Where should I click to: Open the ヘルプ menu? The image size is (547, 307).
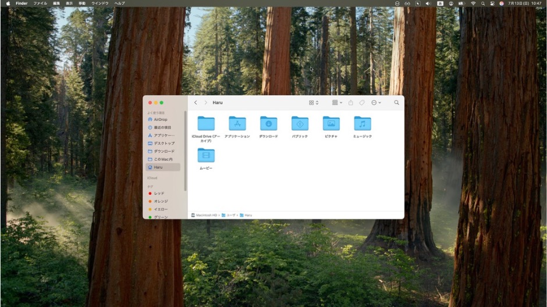tap(120, 3)
